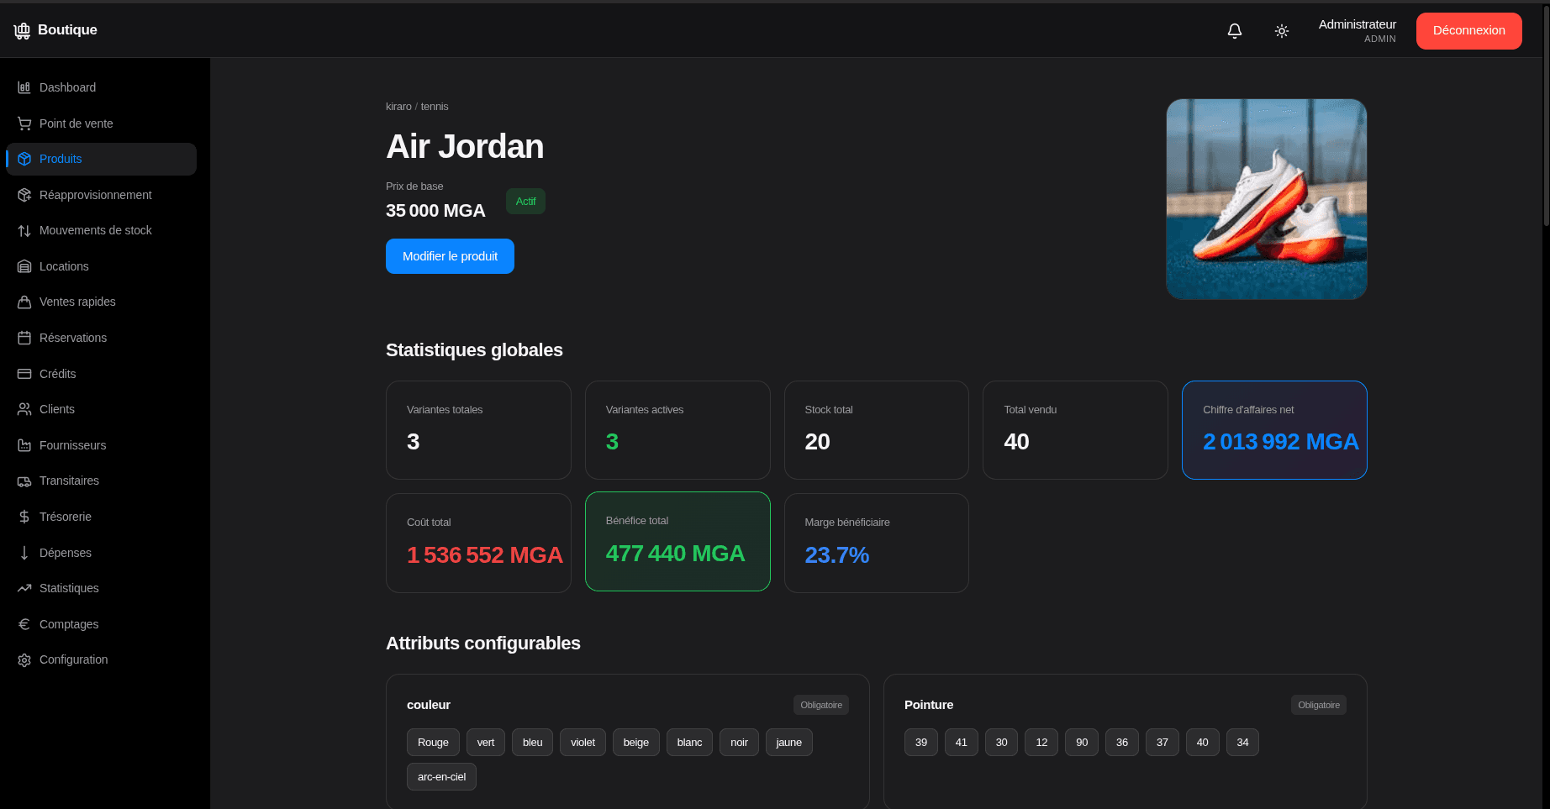Open Configuration settings
This screenshot has width=1550, height=809.
coord(102,659)
